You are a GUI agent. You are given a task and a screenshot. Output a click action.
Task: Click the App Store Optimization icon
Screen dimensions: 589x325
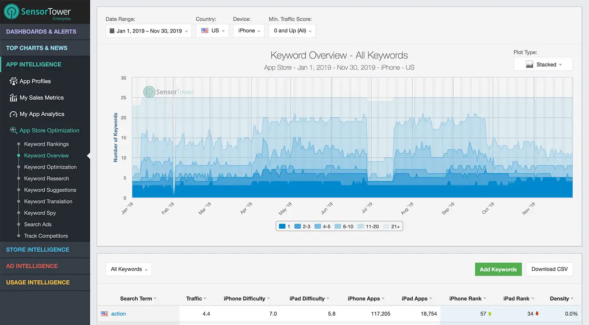click(x=13, y=130)
